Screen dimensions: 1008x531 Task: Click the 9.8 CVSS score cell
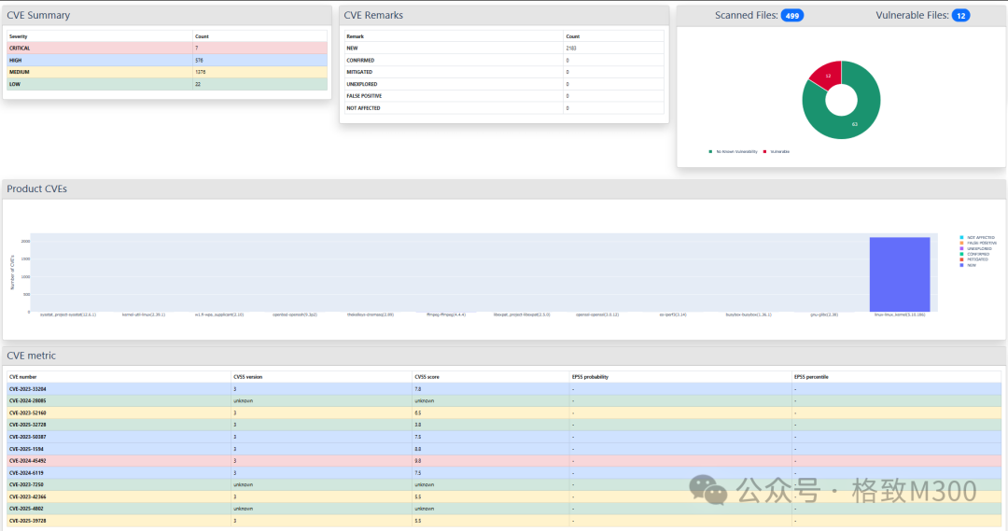[491, 461]
